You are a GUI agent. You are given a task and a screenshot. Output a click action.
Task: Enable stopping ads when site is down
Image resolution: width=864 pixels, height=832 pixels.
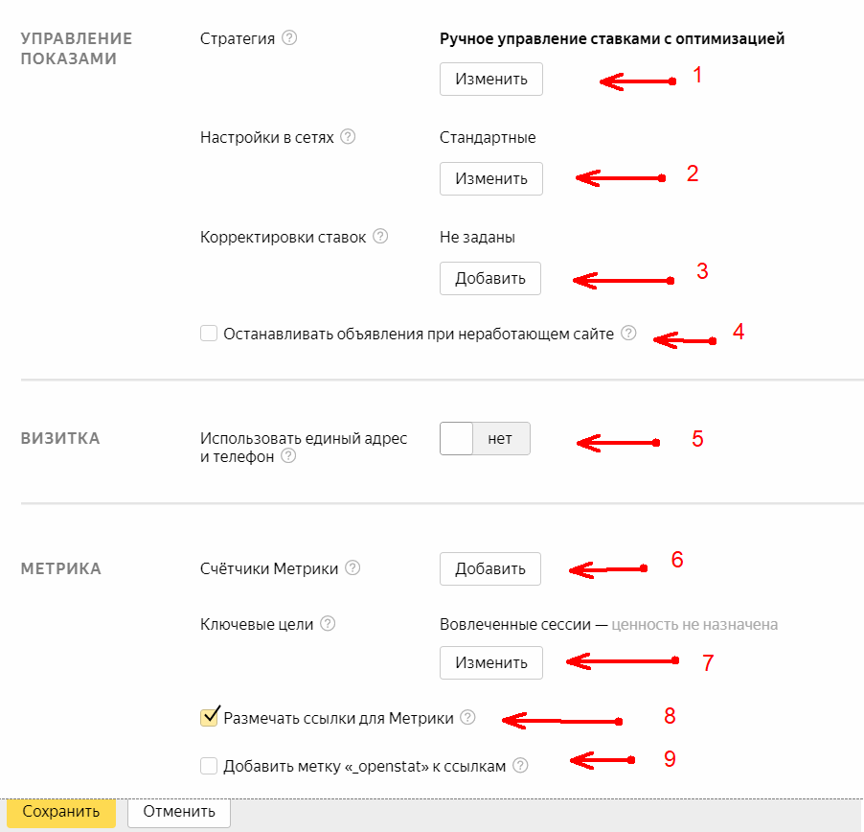pos(208,334)
